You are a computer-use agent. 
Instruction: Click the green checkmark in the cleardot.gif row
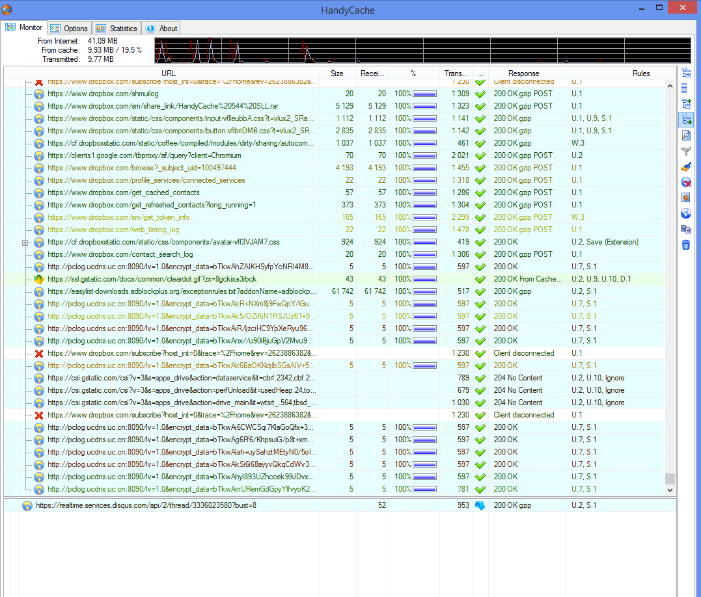[x=480, y=279]
